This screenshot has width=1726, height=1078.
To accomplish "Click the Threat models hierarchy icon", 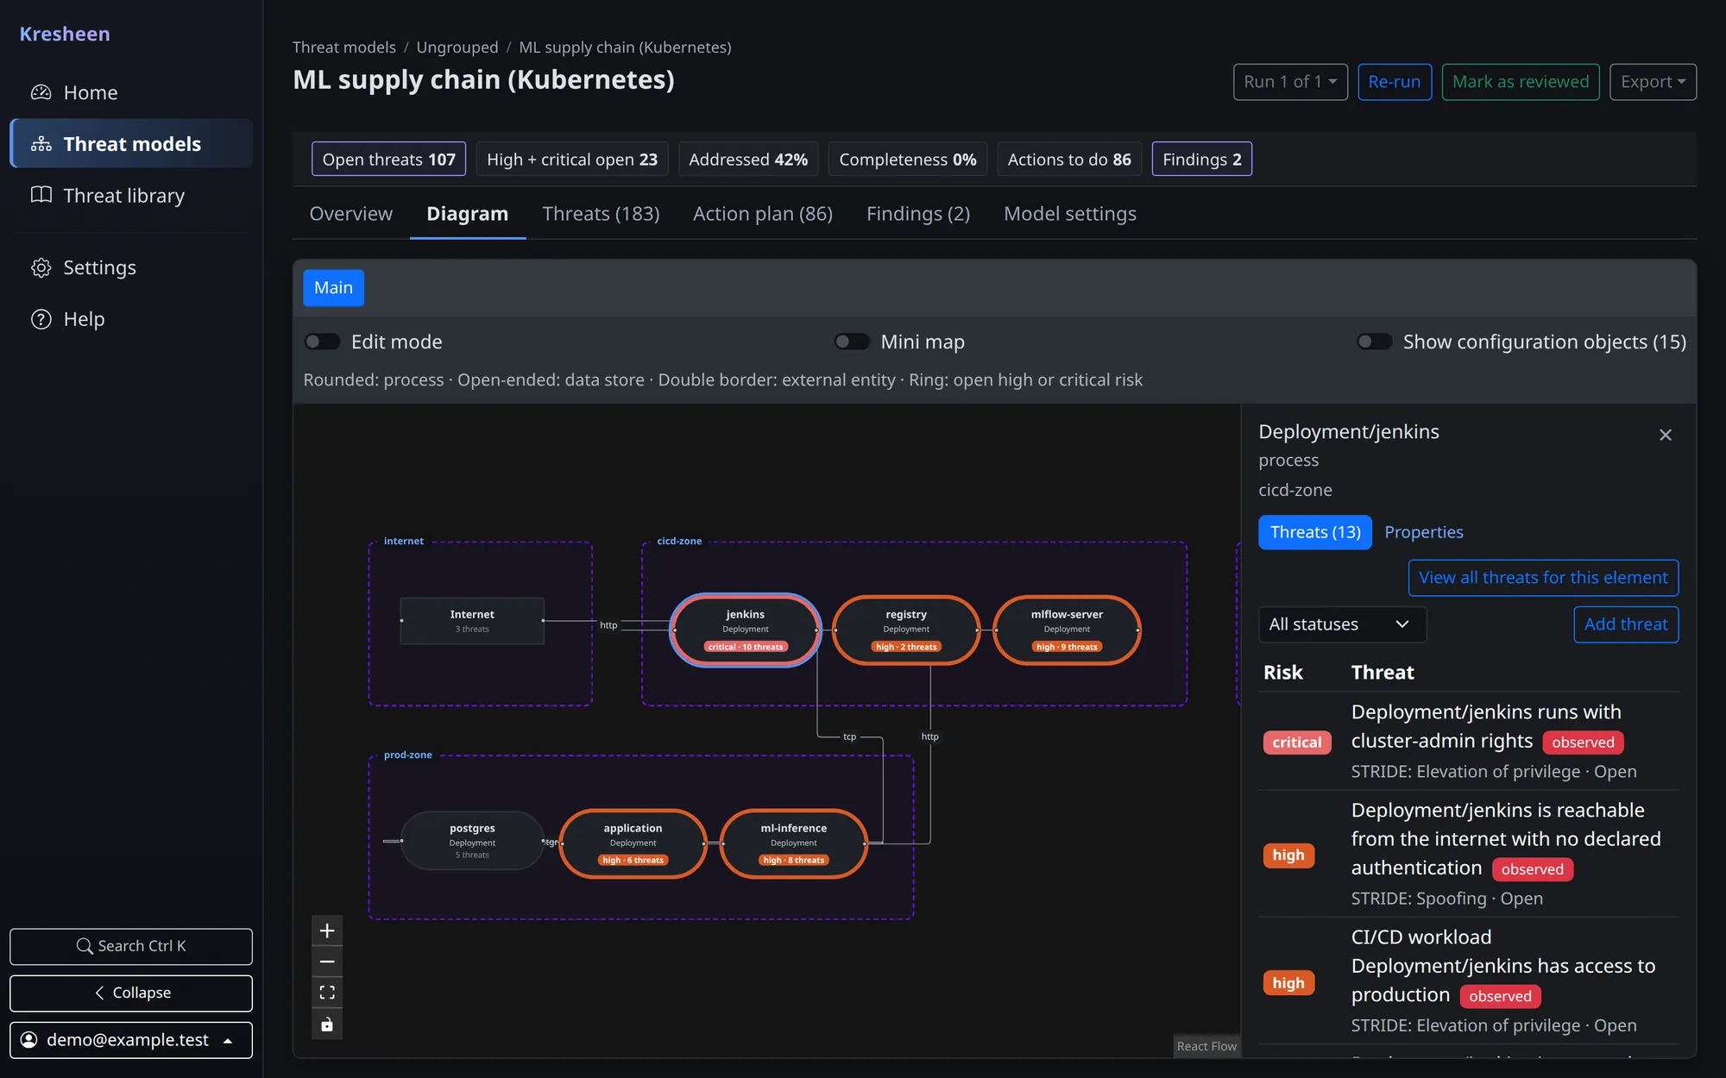I will pyautogui.click(x=41, y=144).
